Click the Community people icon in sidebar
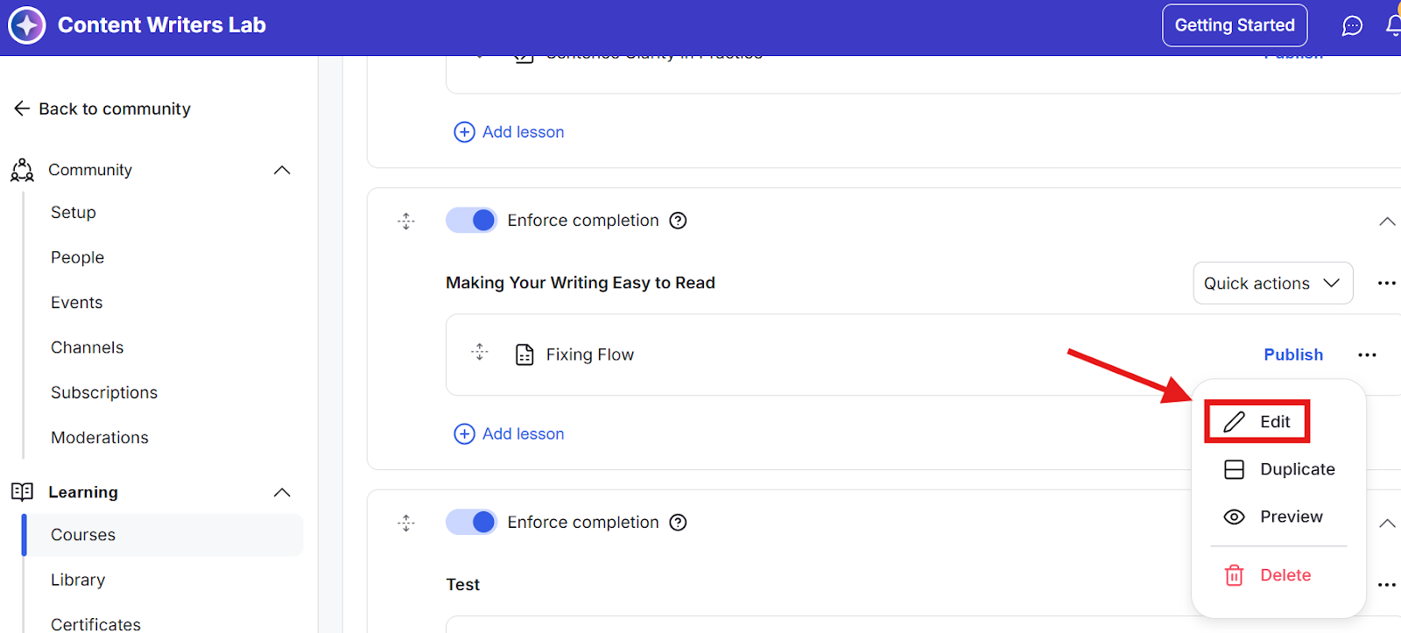This screenshot has height=633, width=1401. click(22, 170)
